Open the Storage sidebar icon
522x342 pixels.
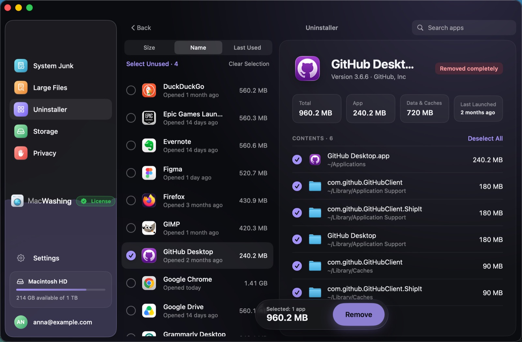pos(21,131)
